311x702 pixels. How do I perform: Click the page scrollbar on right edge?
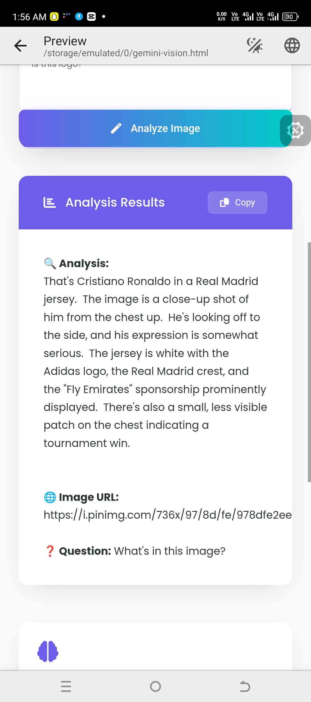(309, 362)
